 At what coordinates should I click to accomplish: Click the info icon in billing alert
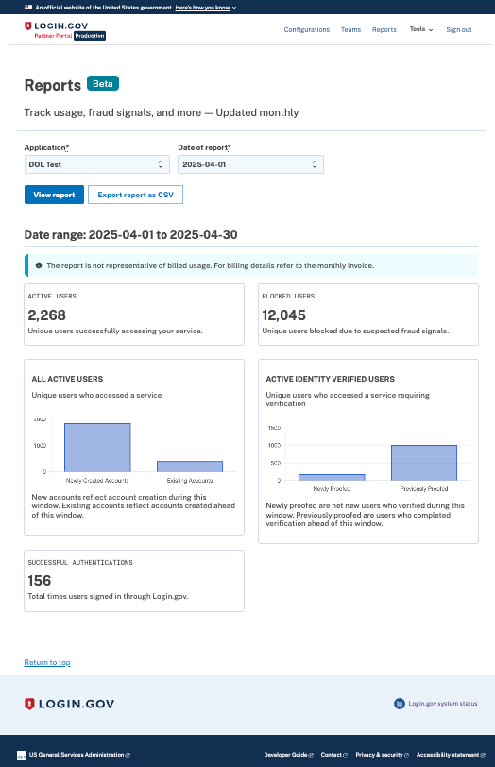[x=39, y=265]
